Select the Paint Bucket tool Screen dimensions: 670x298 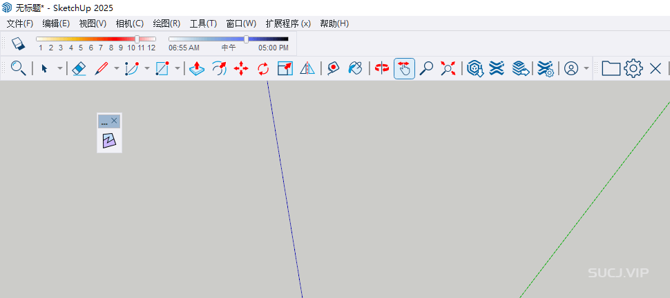(x=355, y=68)
